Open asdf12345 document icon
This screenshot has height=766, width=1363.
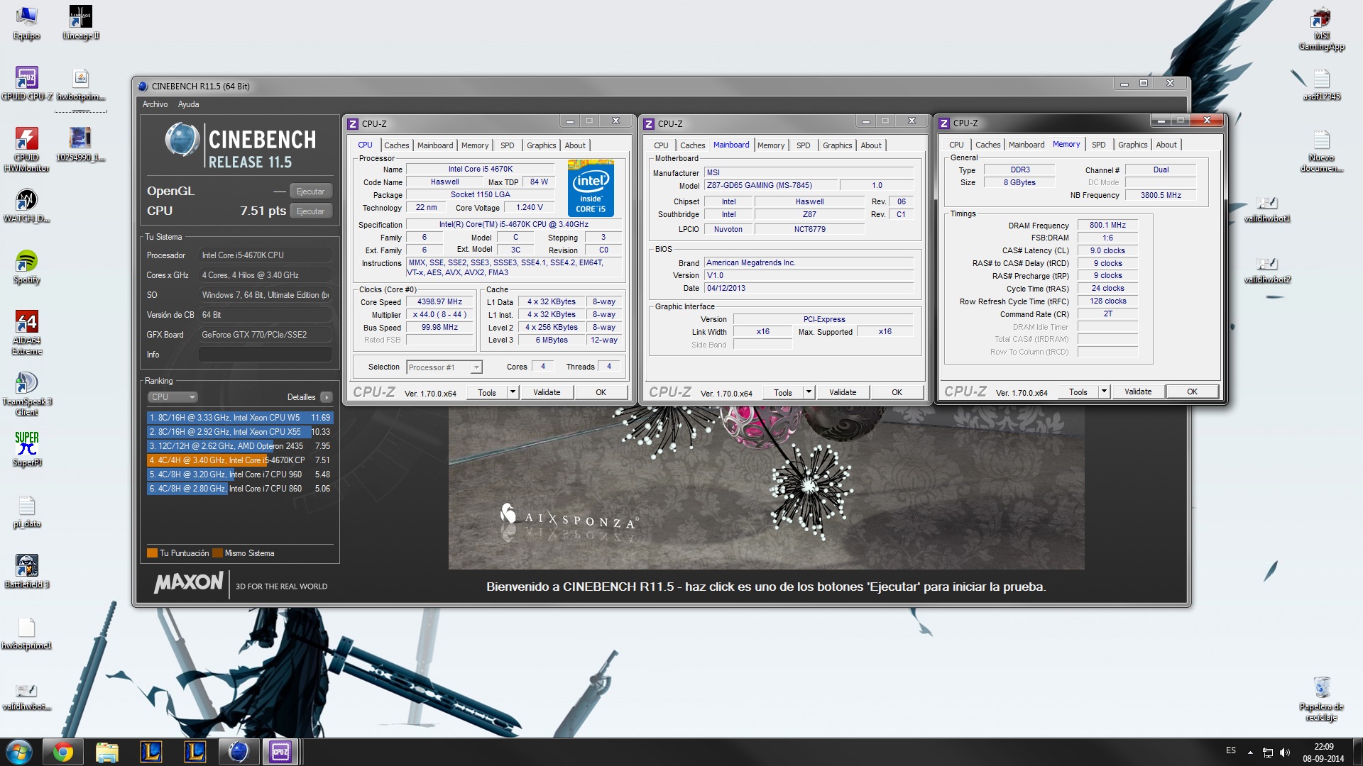click(x=1321, y=84)
